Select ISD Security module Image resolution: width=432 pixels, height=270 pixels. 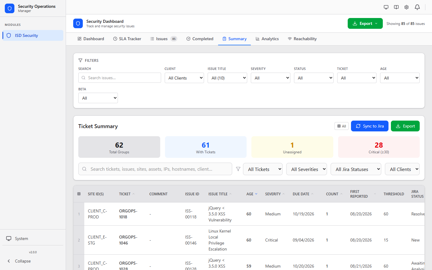click(33, 35)
